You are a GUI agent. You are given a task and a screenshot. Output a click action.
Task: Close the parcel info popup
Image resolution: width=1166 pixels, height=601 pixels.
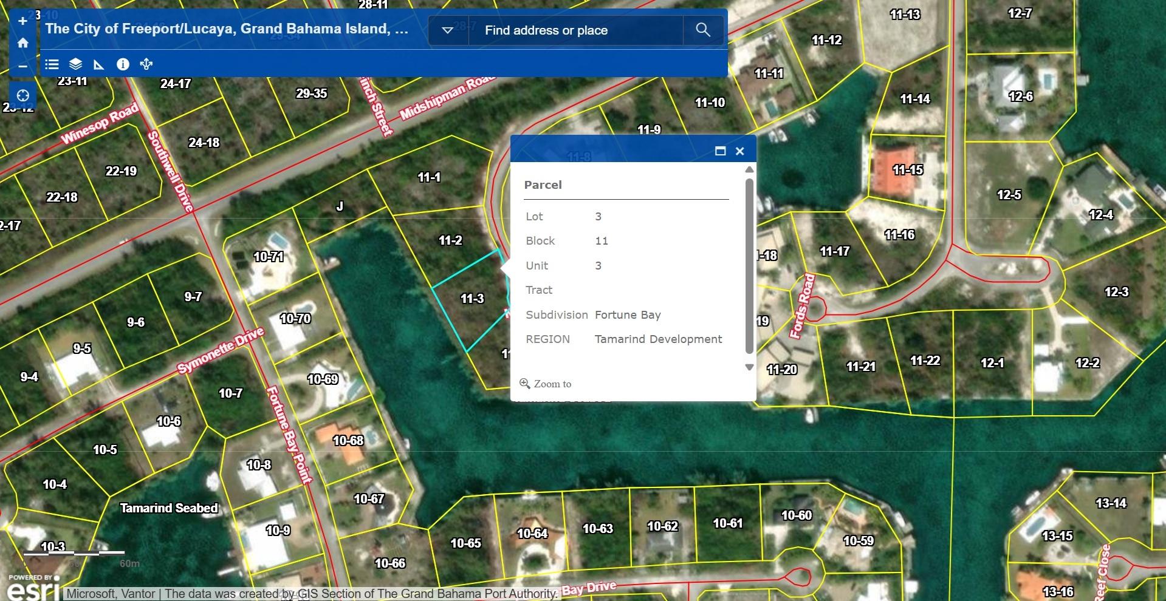tap(739, 151)
